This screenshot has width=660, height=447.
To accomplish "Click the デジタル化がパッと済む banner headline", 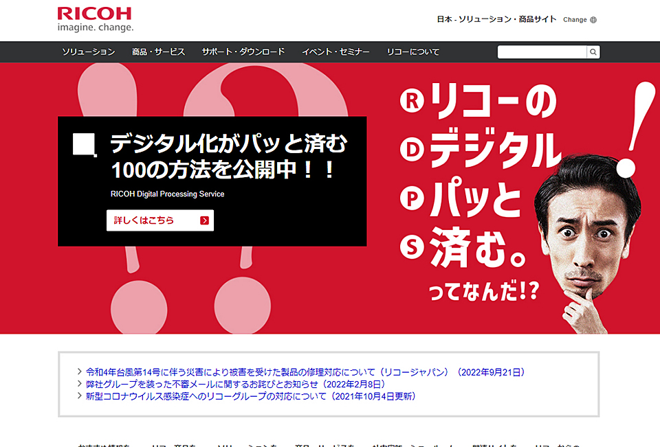I will coord(228,157).
